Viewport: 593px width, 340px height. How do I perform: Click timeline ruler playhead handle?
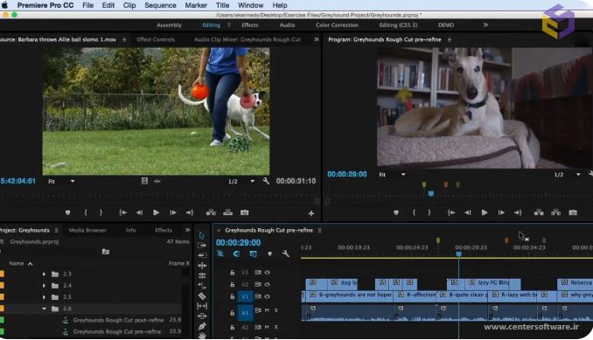coord(458,254)
